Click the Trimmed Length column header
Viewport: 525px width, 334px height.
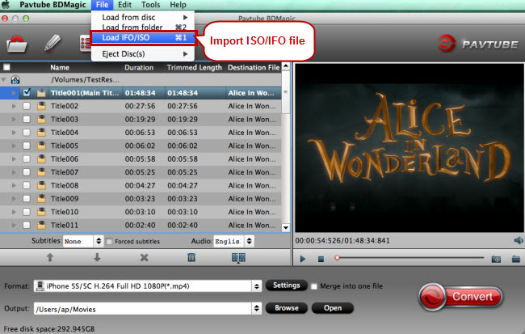[194, 67]
